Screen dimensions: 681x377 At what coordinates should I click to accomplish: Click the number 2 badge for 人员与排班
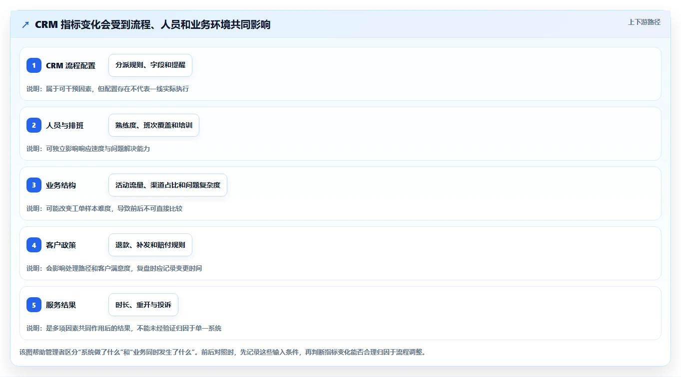click(34, 125)
